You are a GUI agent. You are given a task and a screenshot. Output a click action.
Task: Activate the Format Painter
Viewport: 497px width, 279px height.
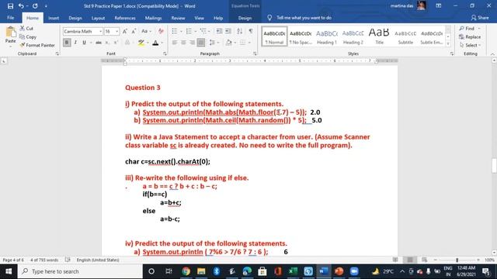[37, 45]
